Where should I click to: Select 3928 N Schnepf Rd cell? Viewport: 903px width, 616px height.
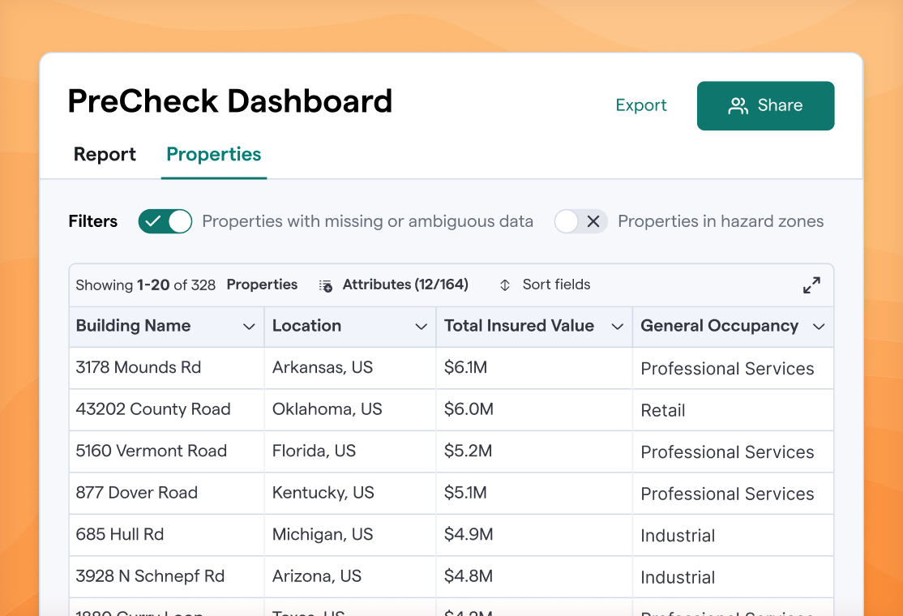click(x=166, y=576)
